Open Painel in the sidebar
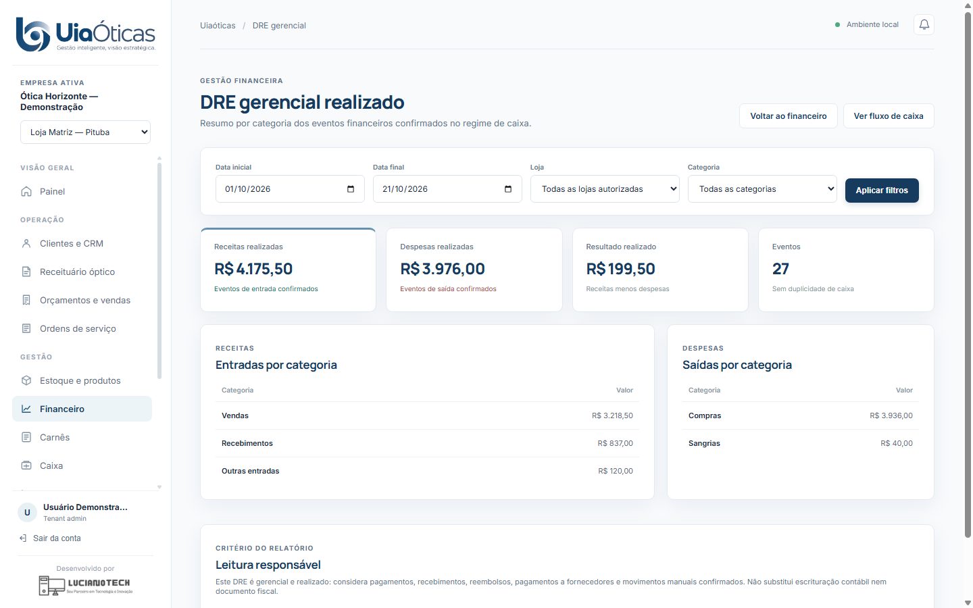The width and height of the screenshot is (973, 608). coord(82,191)
